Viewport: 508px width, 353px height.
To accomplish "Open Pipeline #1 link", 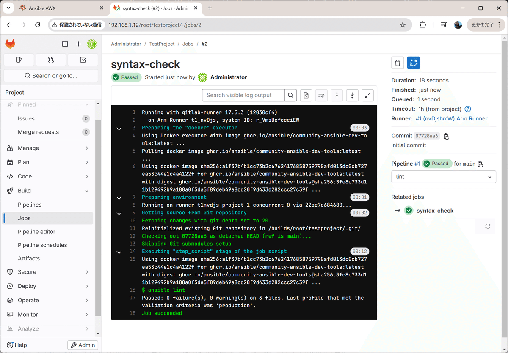I will coord(418,164).
